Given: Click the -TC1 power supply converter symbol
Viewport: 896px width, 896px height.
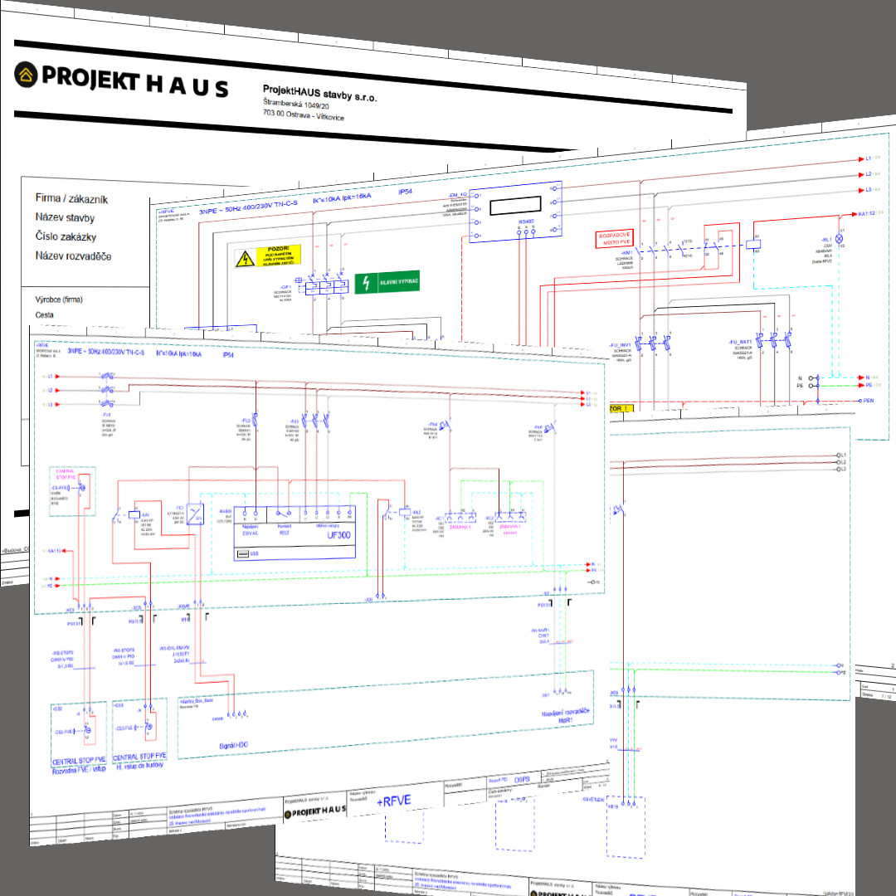Looking at the screenshot, I should [195, 514].
